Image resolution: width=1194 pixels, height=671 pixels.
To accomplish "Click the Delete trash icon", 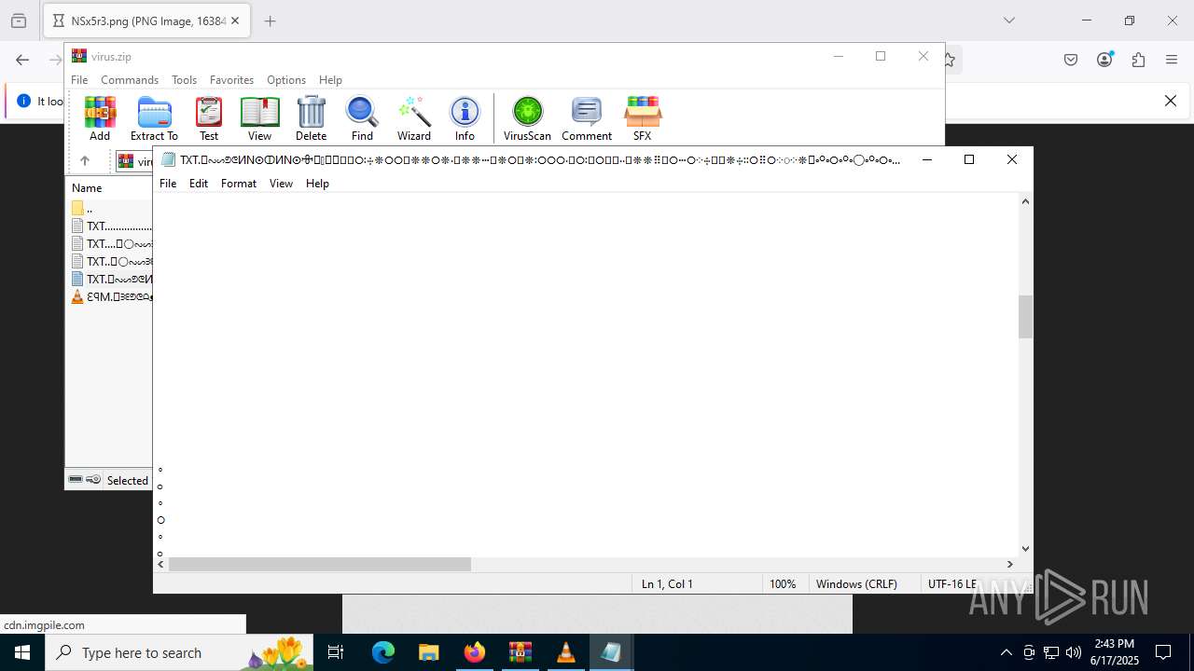I will click(311, 118).
